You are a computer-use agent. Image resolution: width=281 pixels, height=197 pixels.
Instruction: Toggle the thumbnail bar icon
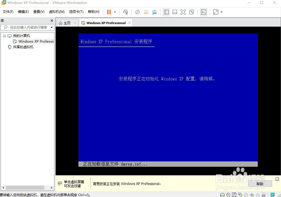pos(175,12)
